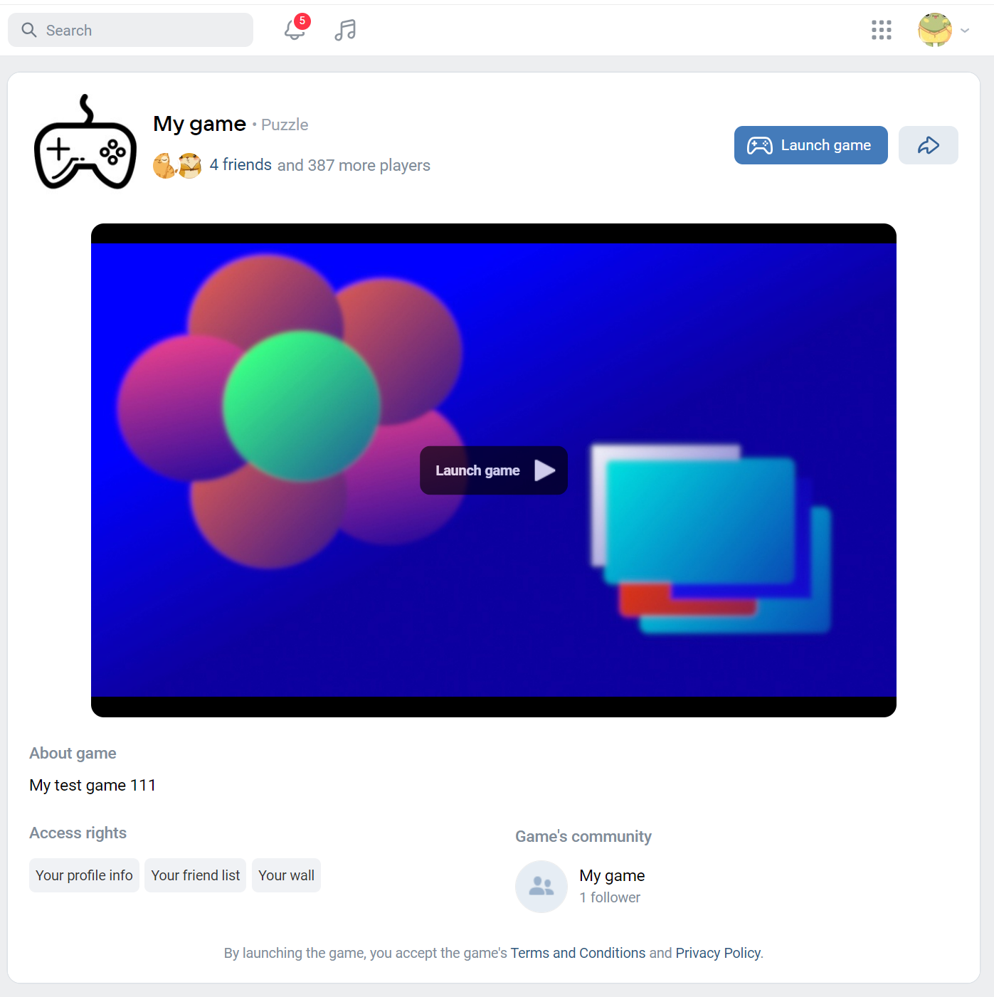Click the "Game's community" heading
This screenshot has height=997, width=994.
pyautogui.click(x=583, y=836)
